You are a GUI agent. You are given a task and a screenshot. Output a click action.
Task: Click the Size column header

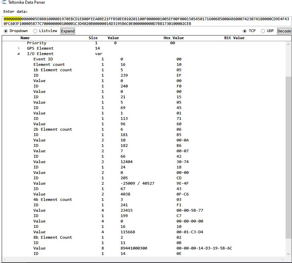pos(93,38)
